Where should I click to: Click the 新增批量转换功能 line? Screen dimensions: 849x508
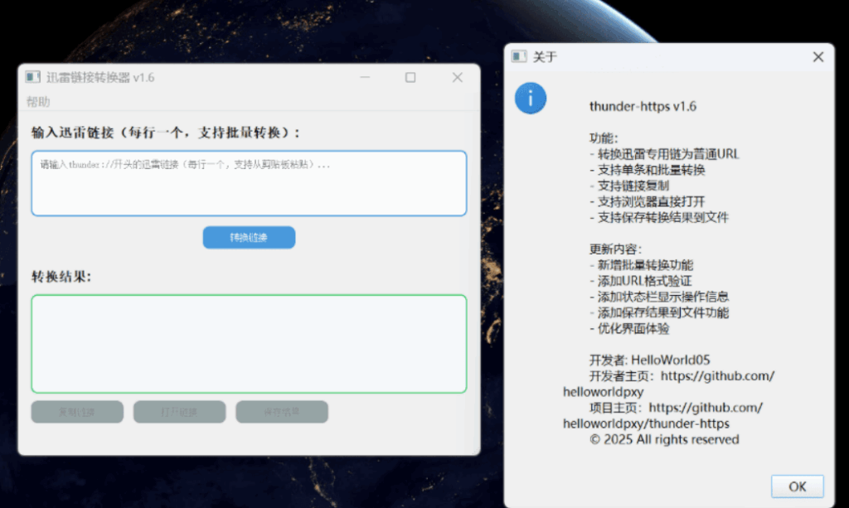click(x=641, y=265)
